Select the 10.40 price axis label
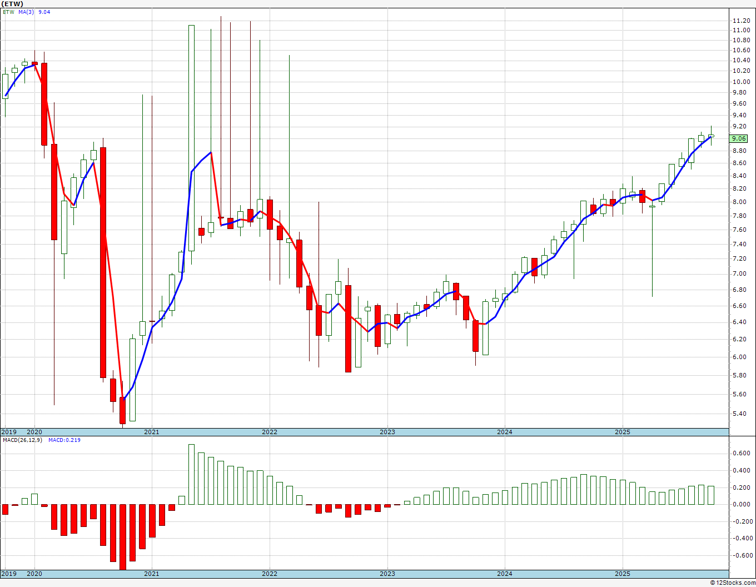756x587 pixels. click(x=740, y=60)
